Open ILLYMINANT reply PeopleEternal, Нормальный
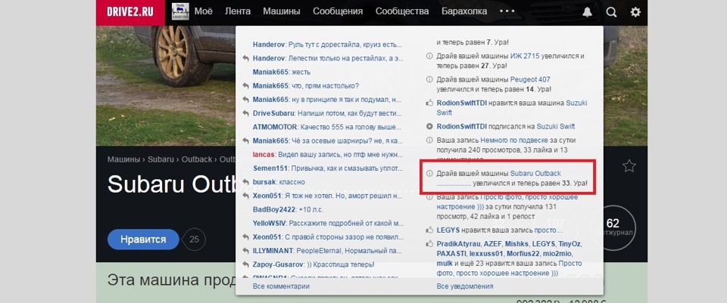Viewport: 727px width, 303px height. click(327, 250)
